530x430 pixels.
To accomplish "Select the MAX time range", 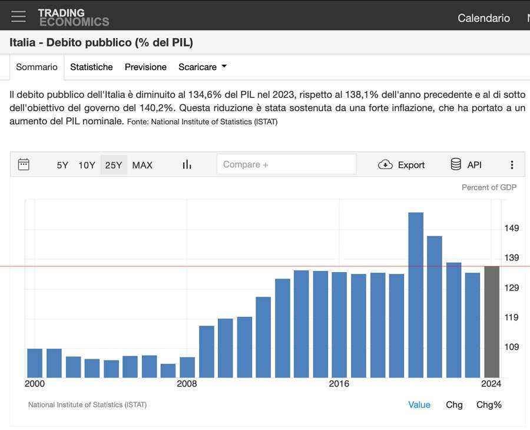I will [142, 165].
